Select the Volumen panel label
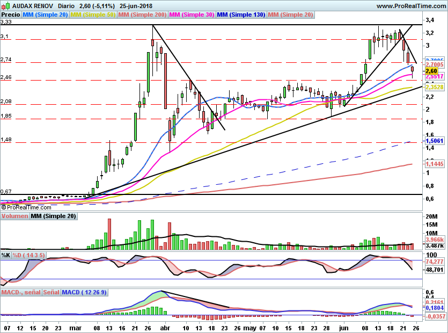 pyautogui.click(x=14, y=216)
